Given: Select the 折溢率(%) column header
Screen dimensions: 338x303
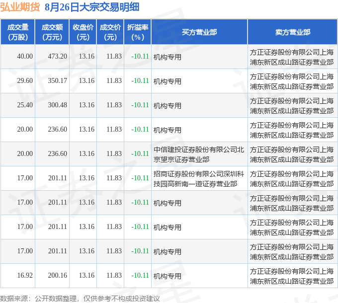Looking at the screenshot, I should point(138,32).
